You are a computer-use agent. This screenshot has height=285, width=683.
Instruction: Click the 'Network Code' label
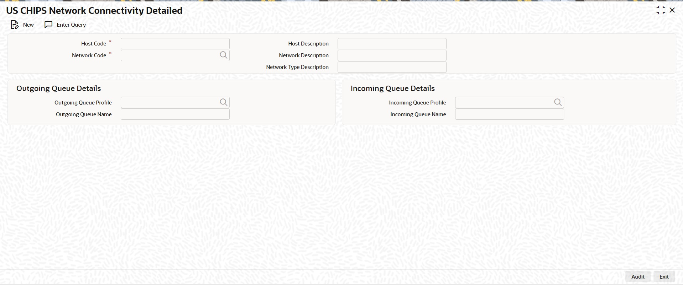[x=89, y=55]
